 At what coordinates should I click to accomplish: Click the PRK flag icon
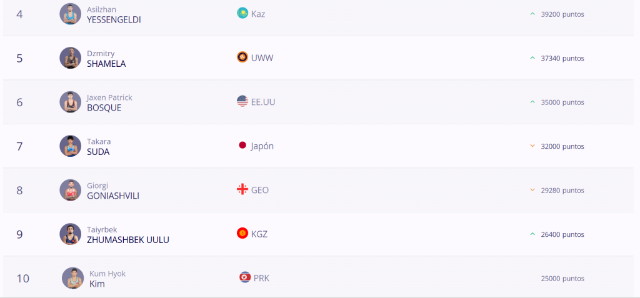pos(245,277)
